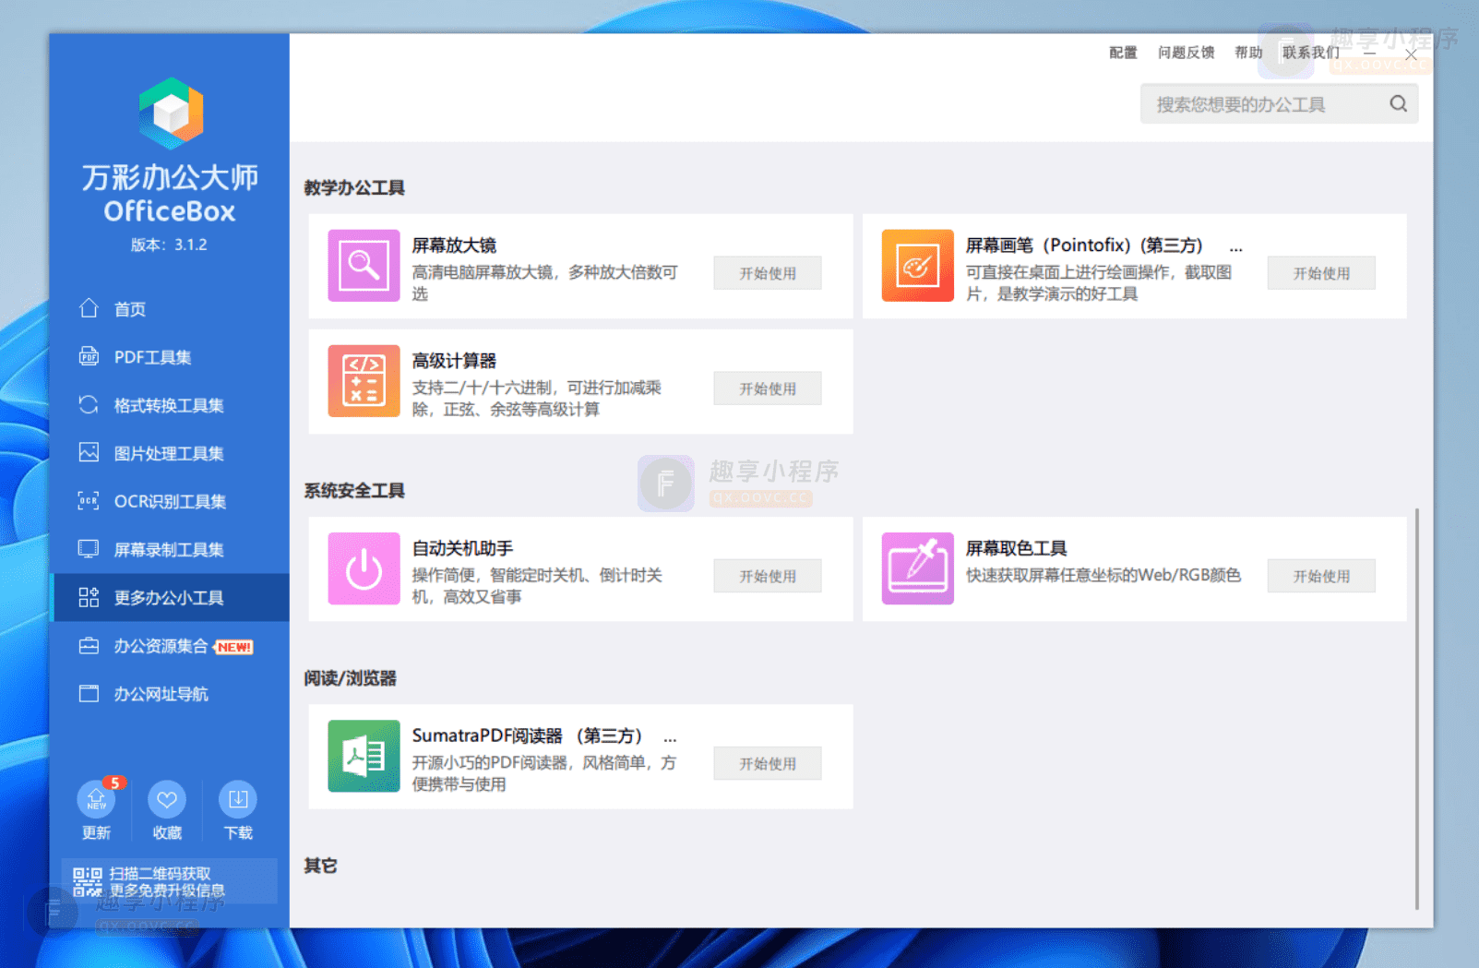Click the 自动关机助手 power icon
This screenshot has width=1479, height=968.
(x=364, y=568)
